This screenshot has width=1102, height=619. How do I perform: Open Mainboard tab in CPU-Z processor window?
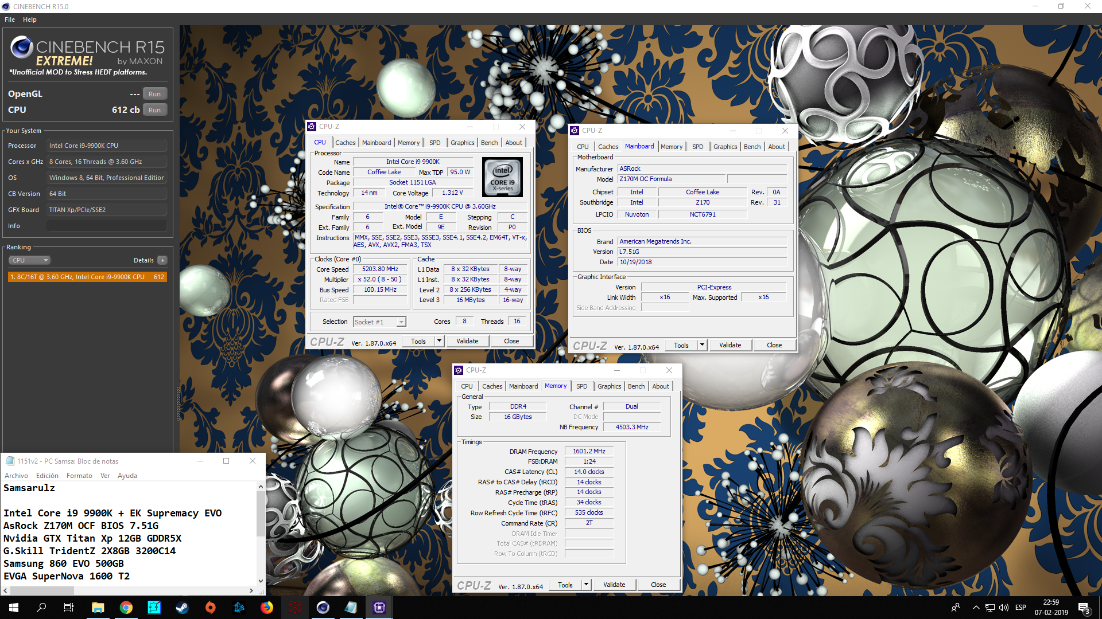point(377,143)
